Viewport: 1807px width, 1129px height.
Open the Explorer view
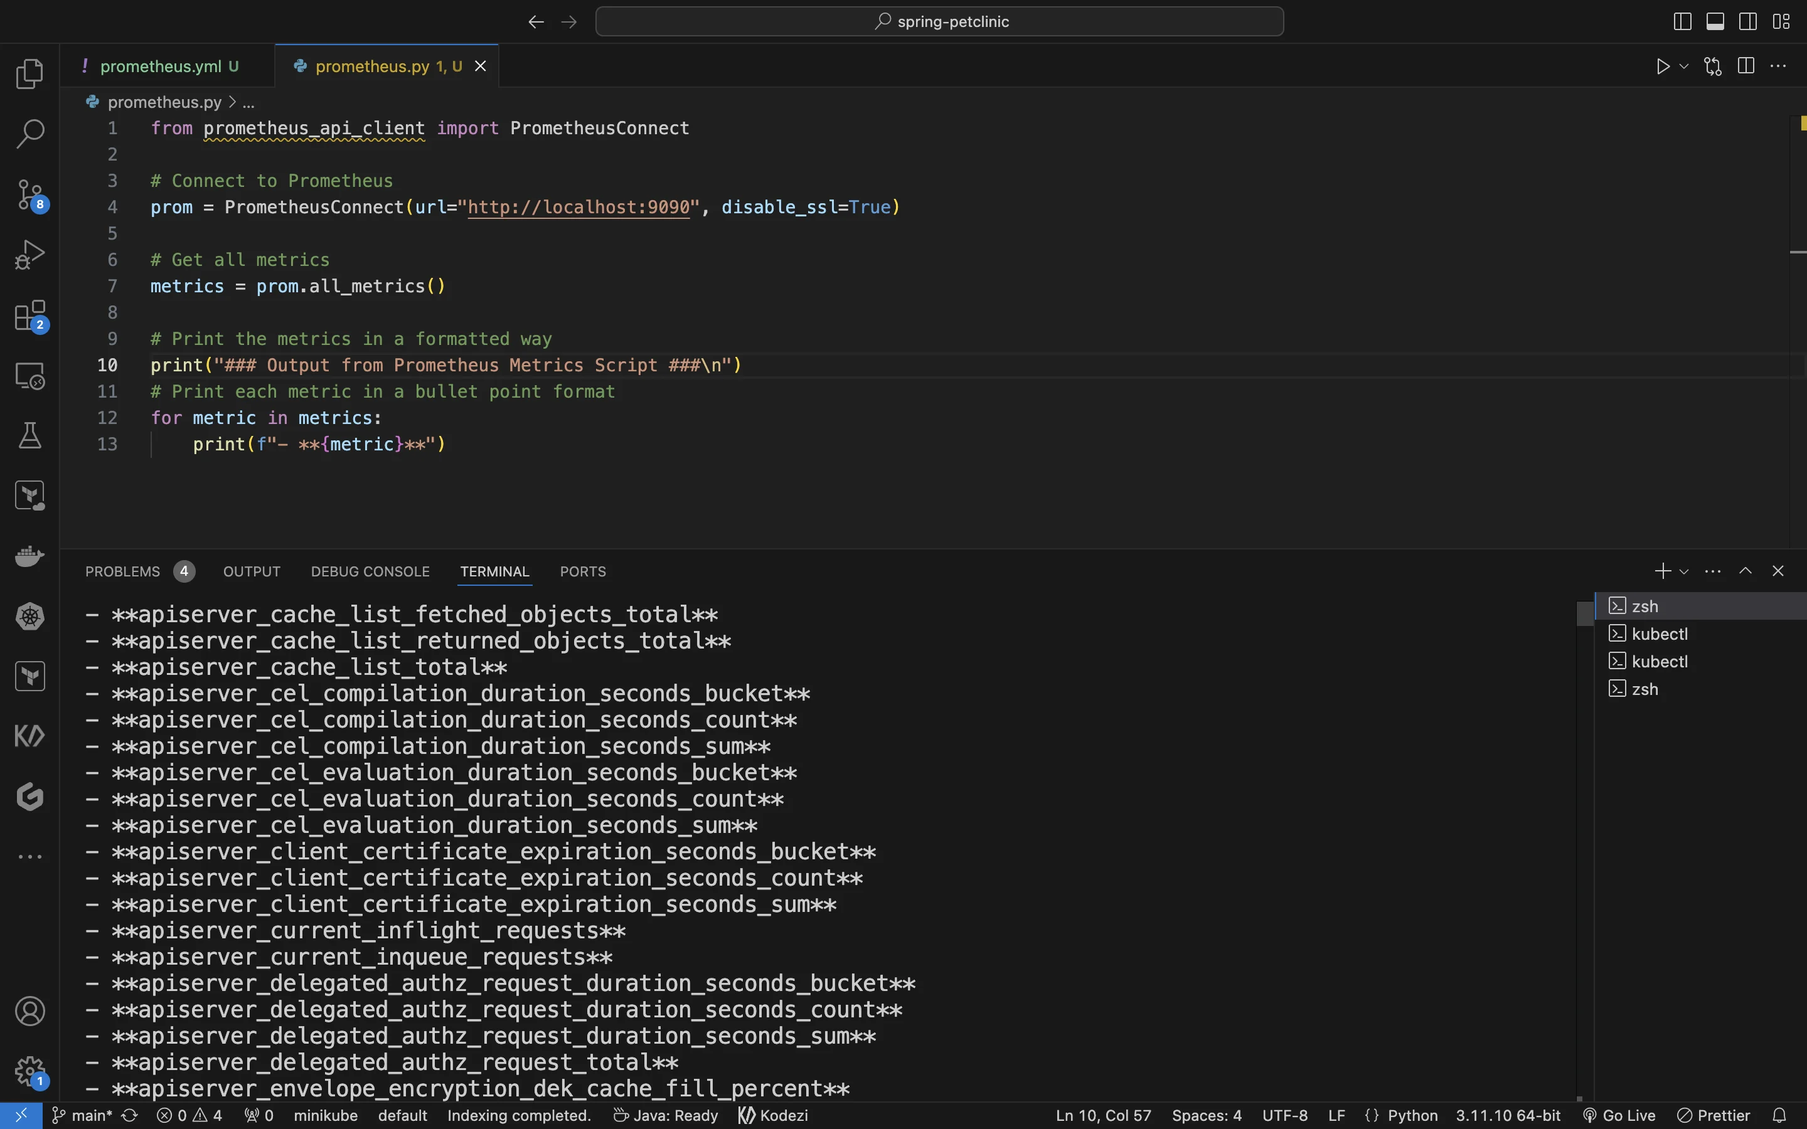(30, 73)
